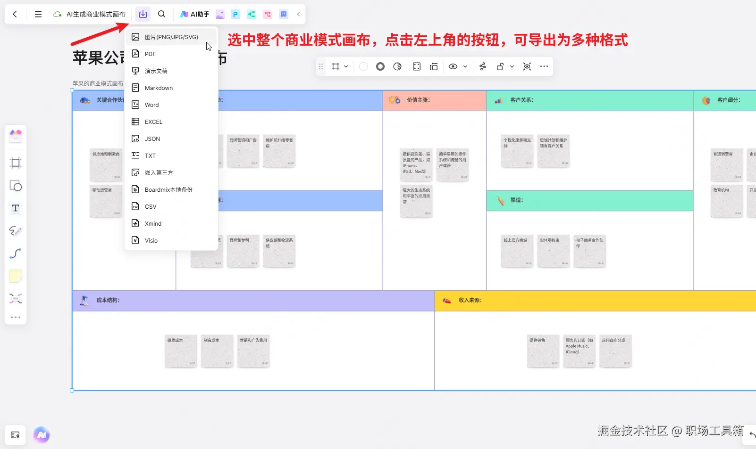Export as Visio file
This screenshot has width=756, height=449.
[x=171, y=240]
